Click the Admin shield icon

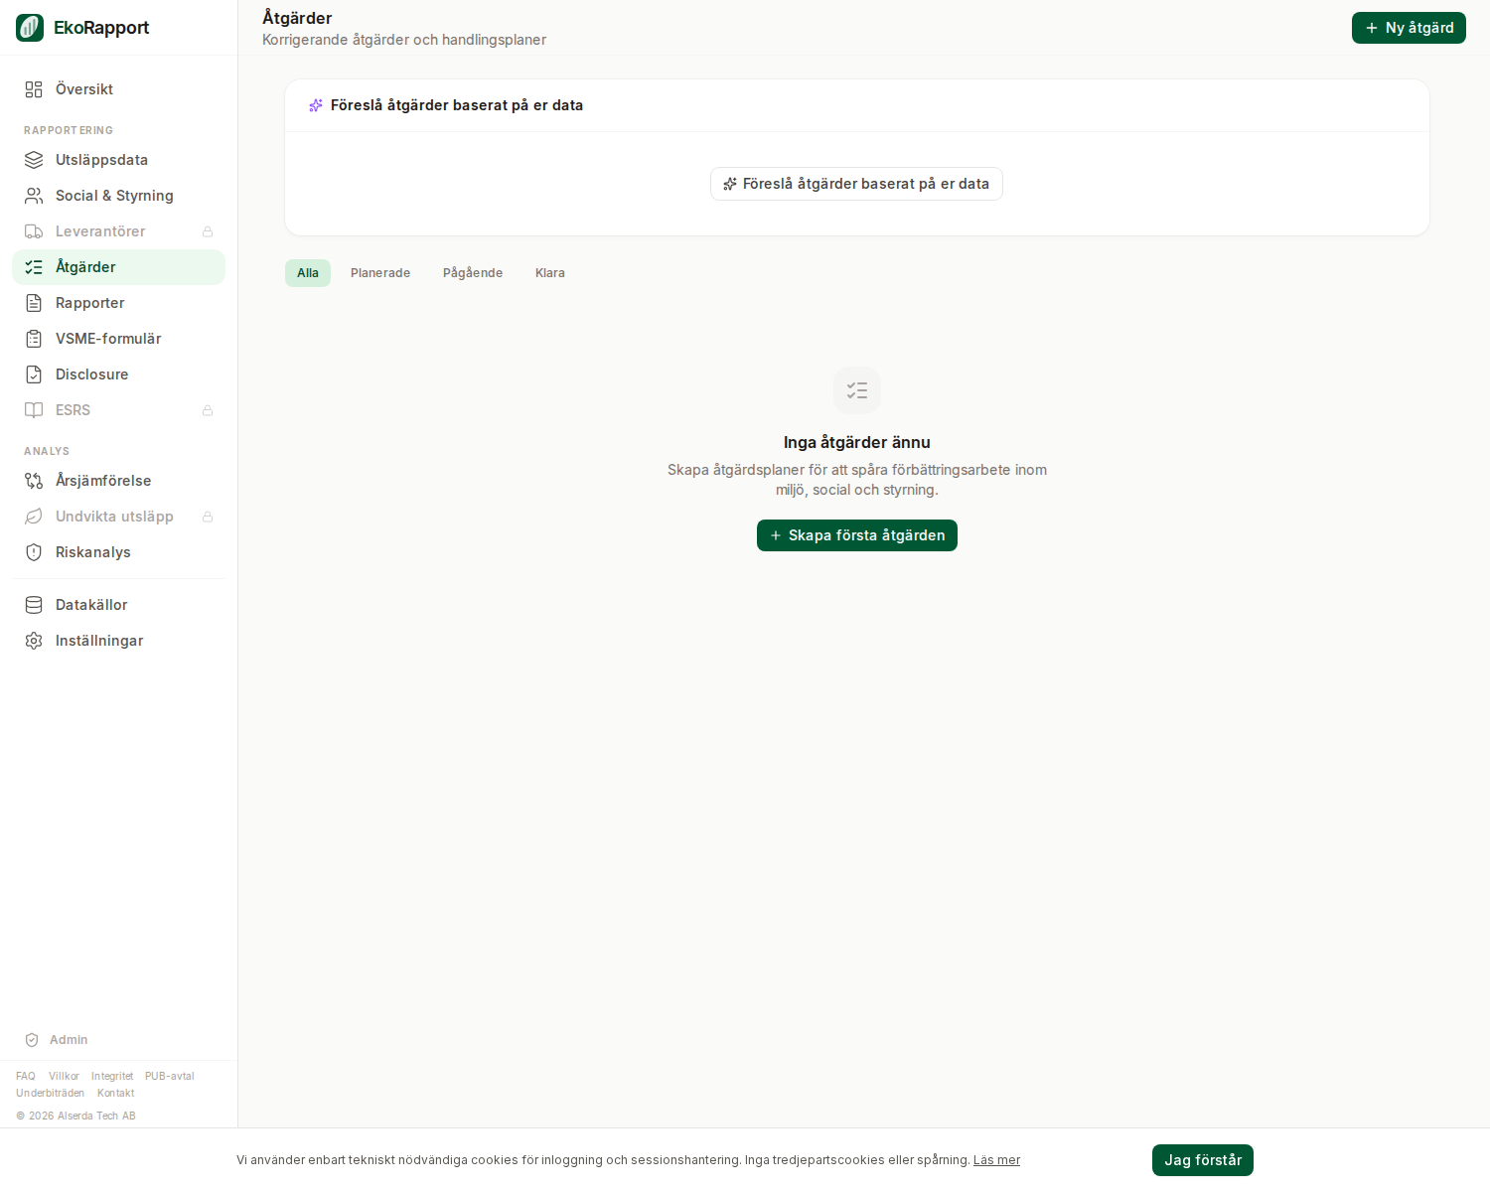point(32,1040)
